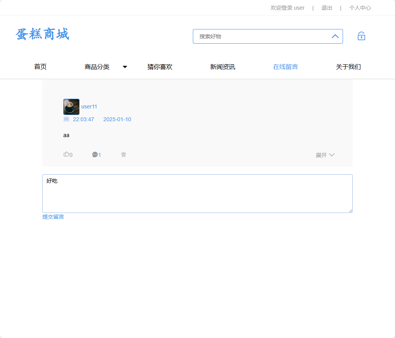Visit user11's profile link

click(89, 106)
